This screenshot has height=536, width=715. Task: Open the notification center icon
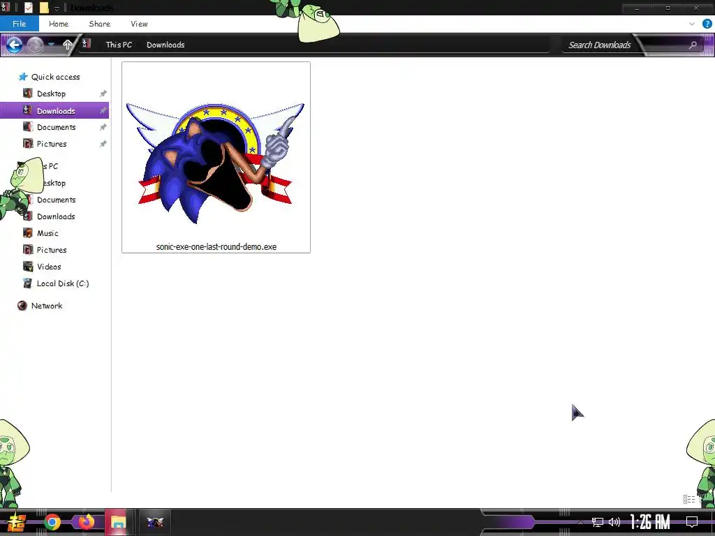(692, 522)
